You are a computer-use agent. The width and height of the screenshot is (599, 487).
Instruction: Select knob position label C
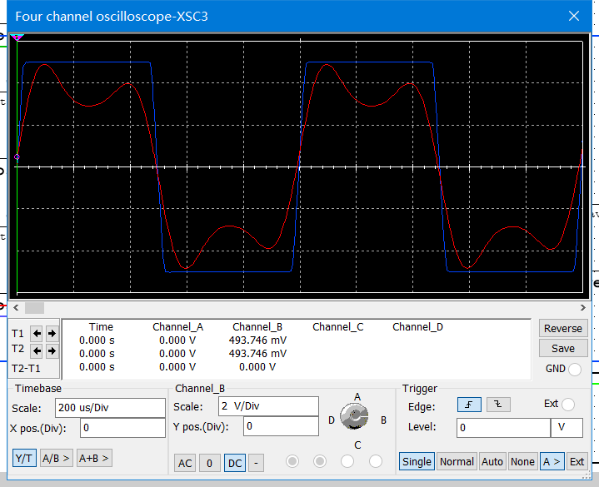(x=357, y=445)
